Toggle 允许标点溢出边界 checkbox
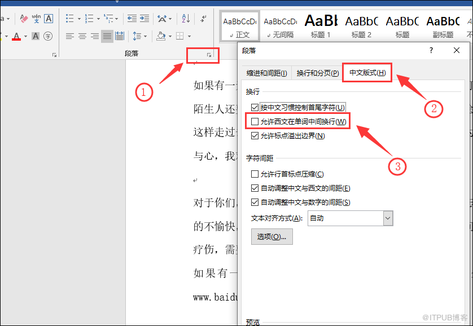The width and height of the screenshot is (473, 326). click(x=255, y=135)
